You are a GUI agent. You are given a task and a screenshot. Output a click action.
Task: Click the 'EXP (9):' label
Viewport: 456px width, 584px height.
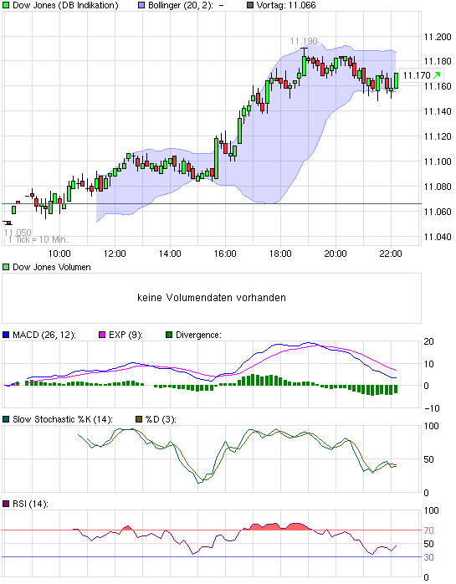(126, 335)
